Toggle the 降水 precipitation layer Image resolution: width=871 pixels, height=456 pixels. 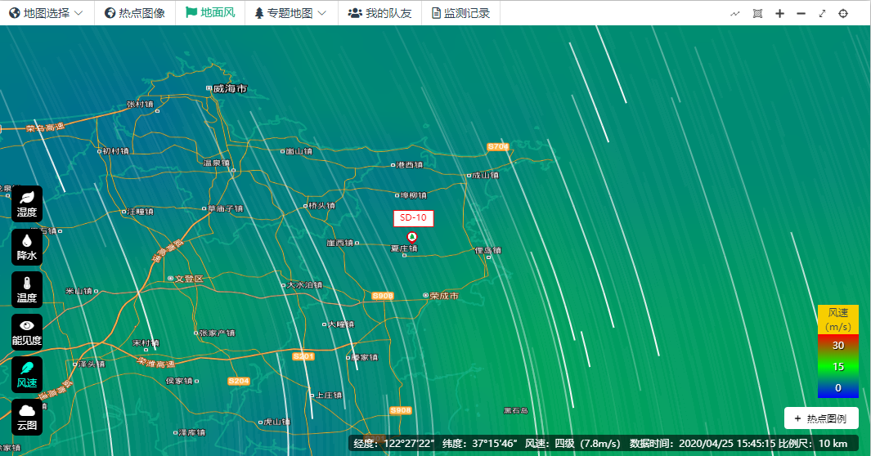(x=27, y=247)
